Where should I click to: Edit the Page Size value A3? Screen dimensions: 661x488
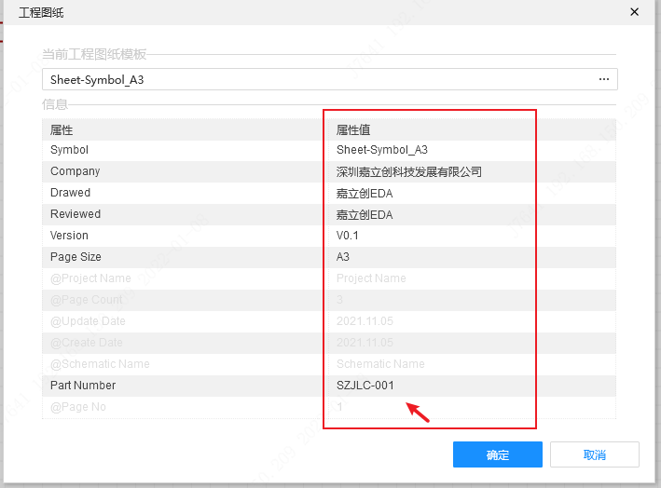[343, 257]
